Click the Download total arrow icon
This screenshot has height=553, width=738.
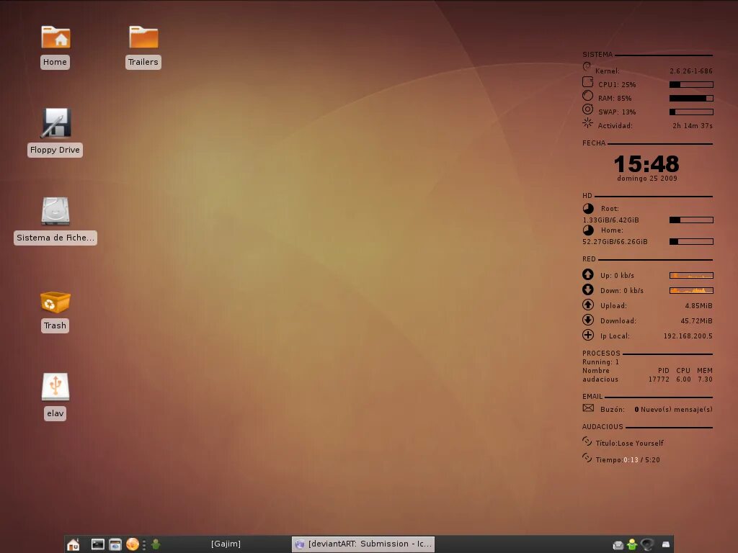[x=588, y=320]
